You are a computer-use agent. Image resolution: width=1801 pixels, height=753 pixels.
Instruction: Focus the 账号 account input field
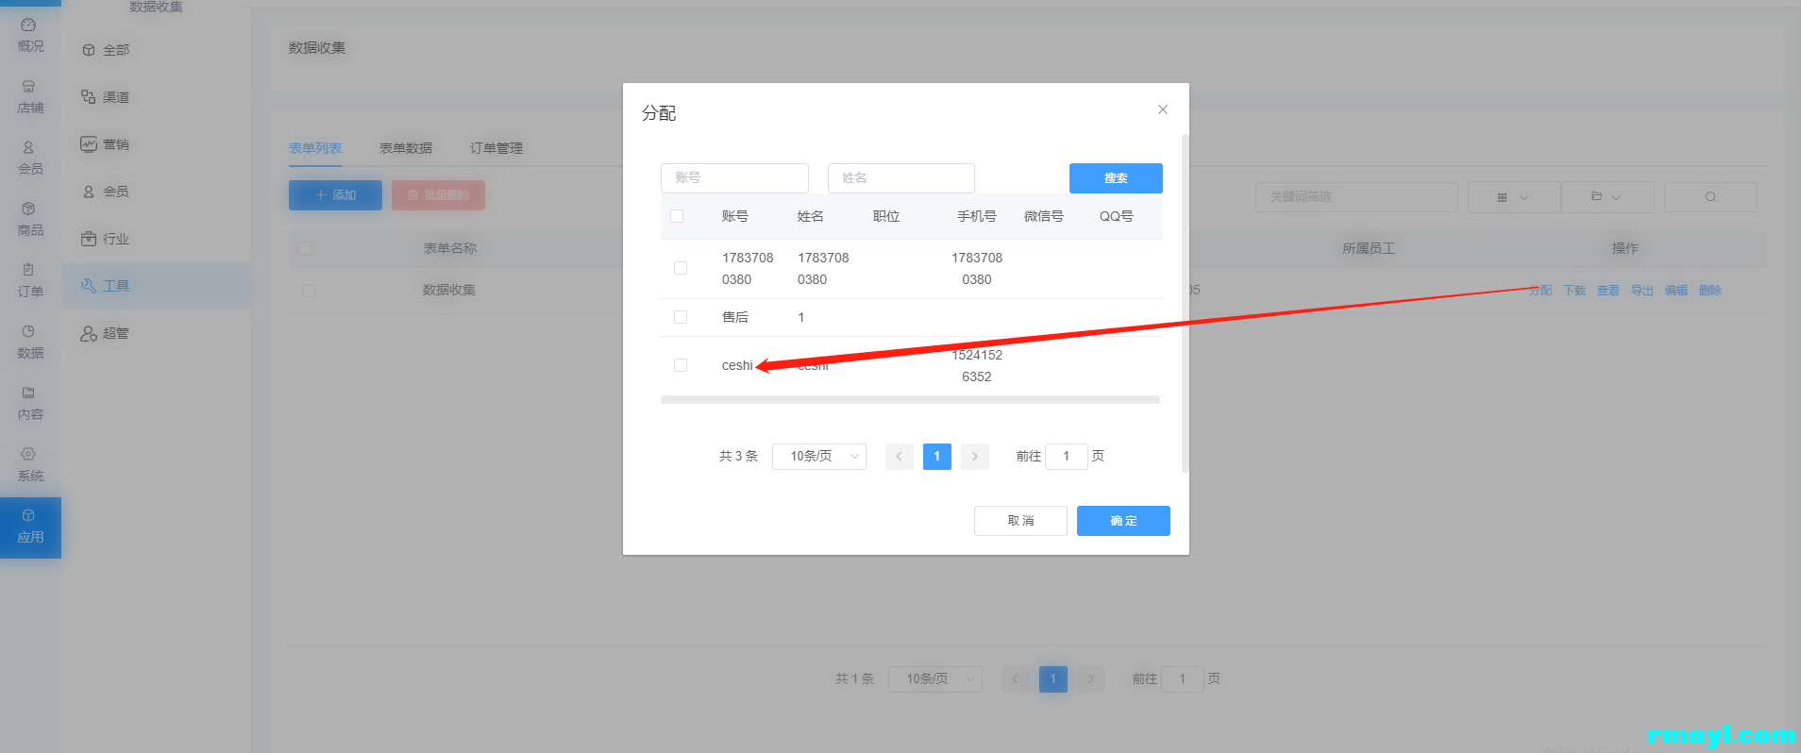click(x=734, y=178)
